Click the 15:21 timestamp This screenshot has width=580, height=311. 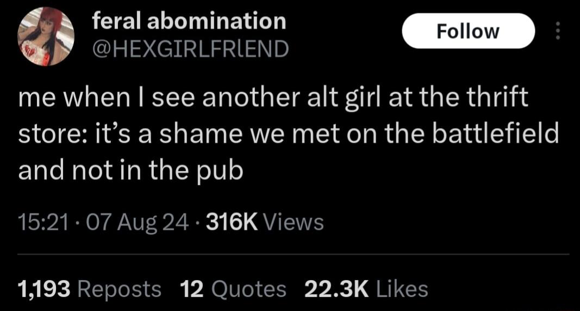pos(43,223)
